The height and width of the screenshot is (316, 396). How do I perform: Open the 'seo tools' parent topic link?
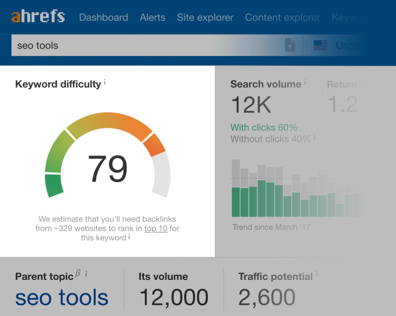click(x=62, y=297)
